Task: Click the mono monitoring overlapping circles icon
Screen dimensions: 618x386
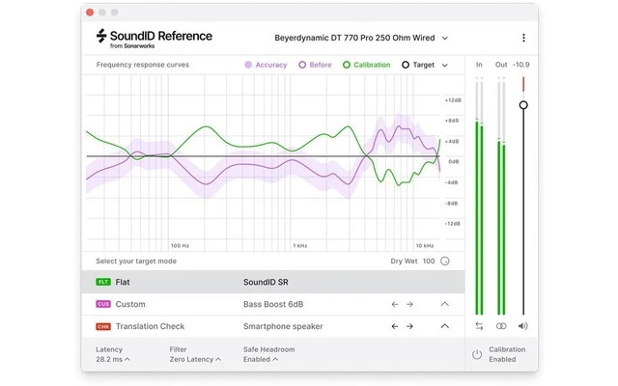Action: [x=500, y=326]
